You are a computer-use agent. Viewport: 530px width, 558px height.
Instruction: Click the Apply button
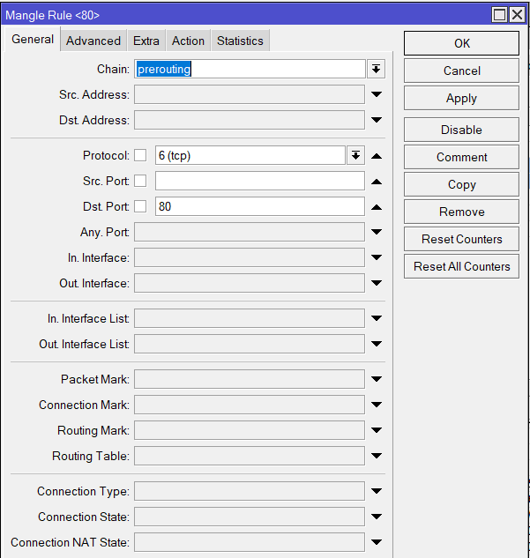point(461,99)
